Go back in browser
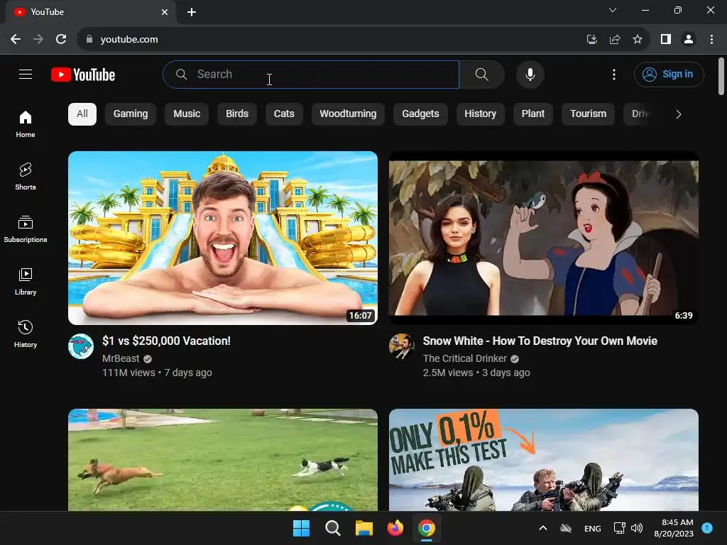Image resolution: width=727 pixels, height=545 pixels. tap(16, 40)
